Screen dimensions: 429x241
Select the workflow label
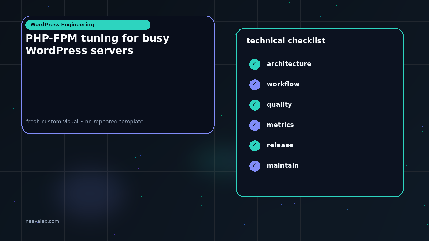pyautogui.click(x=283, y=84)
